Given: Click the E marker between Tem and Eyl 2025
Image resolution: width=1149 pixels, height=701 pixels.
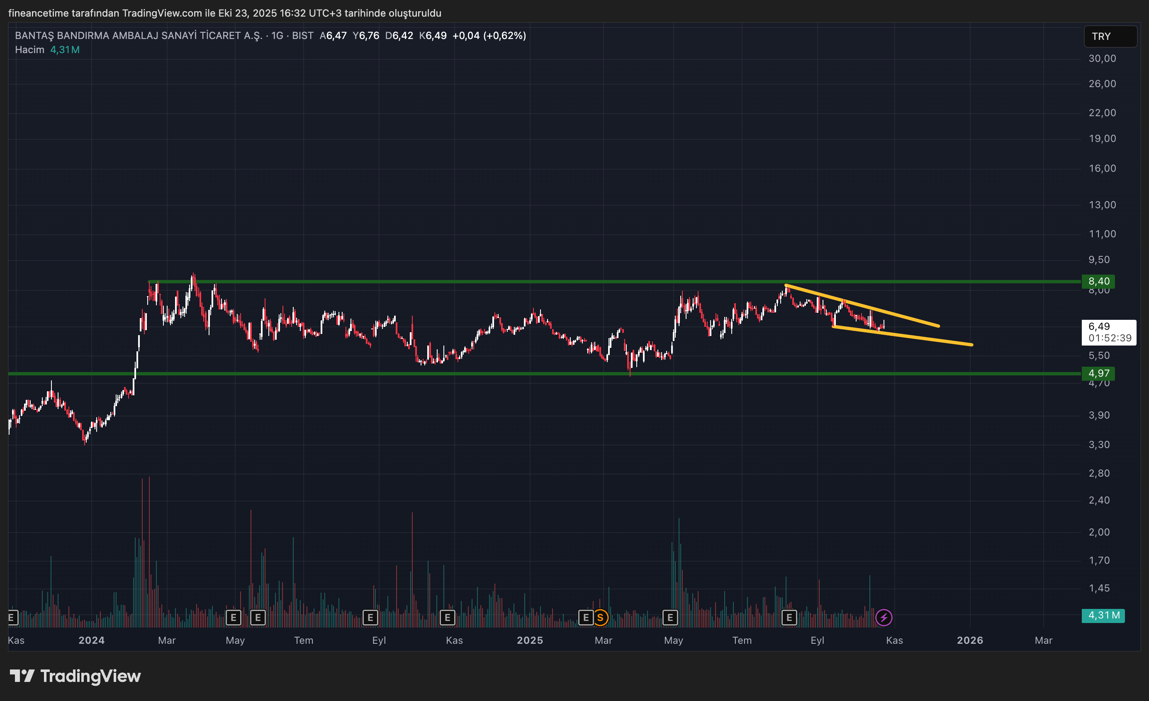Looking at the screenshot, I should [789, 618].
